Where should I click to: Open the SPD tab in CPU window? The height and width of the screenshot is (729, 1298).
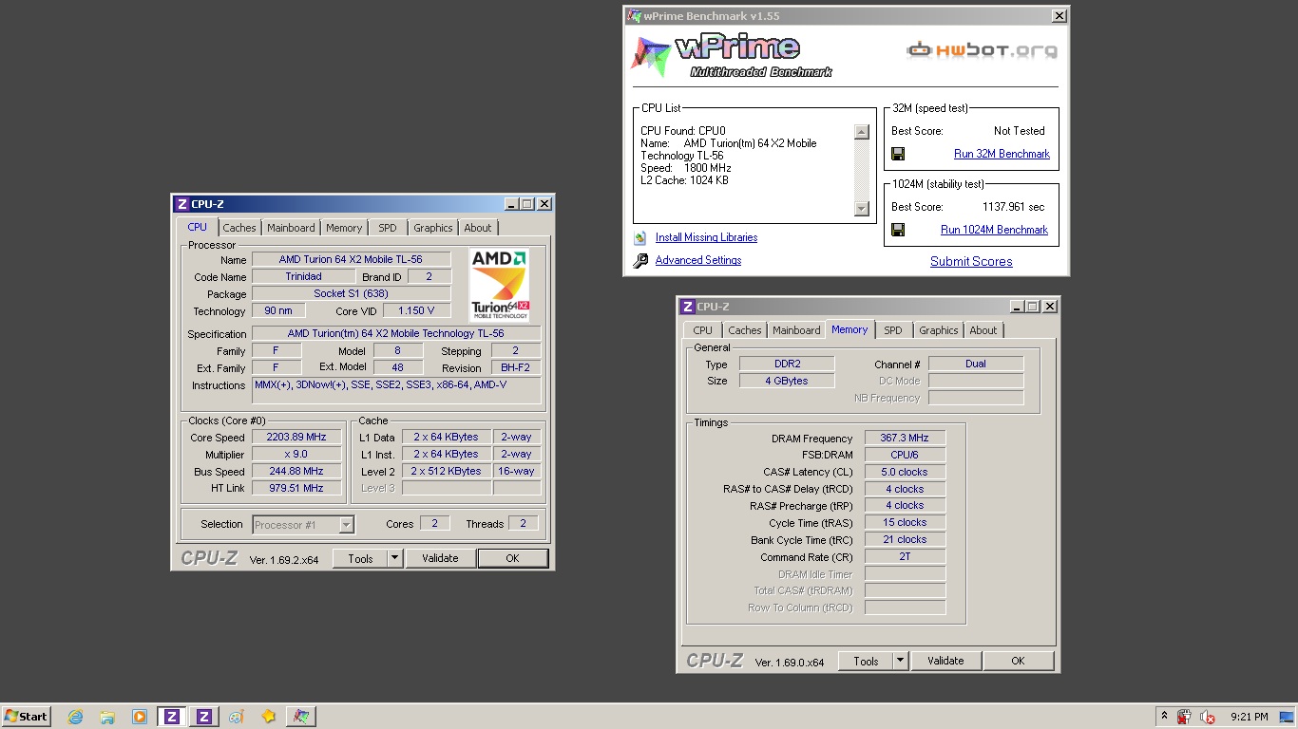388,228
